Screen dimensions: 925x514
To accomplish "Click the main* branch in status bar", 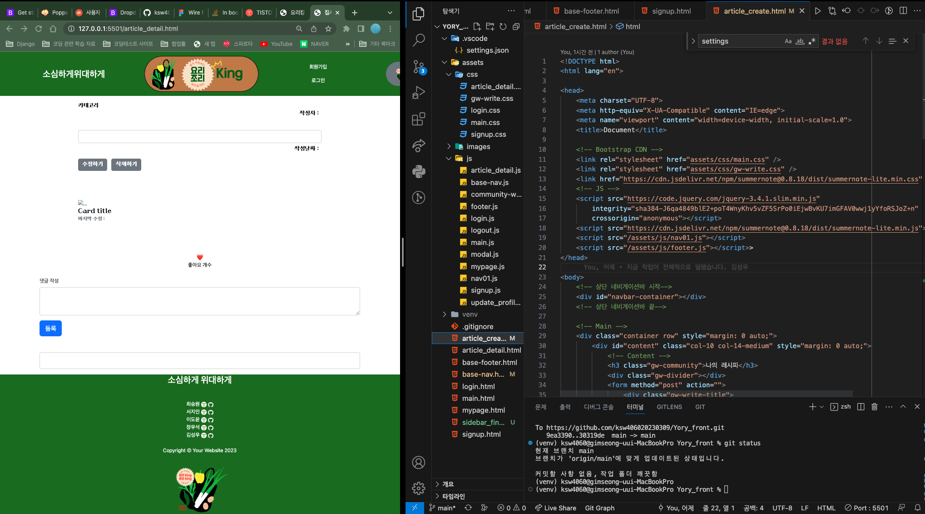I will click(x=442, y=508).
